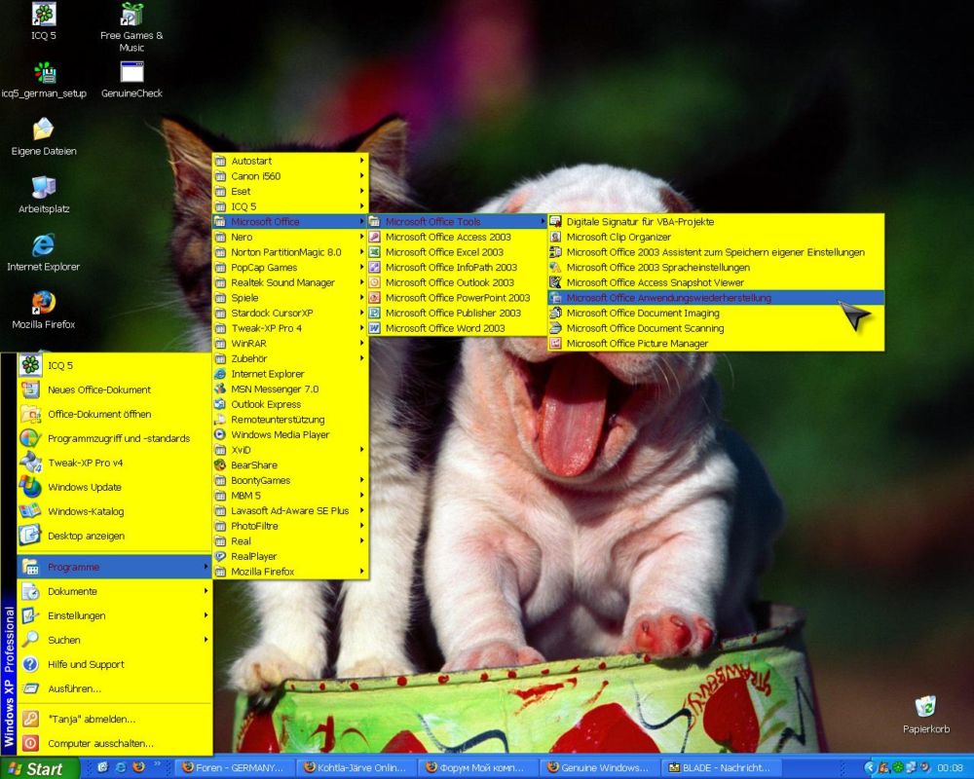974x779 pixels.
Task: Expand the Einstellungen submenu
Action: click(x=76, y=615)
